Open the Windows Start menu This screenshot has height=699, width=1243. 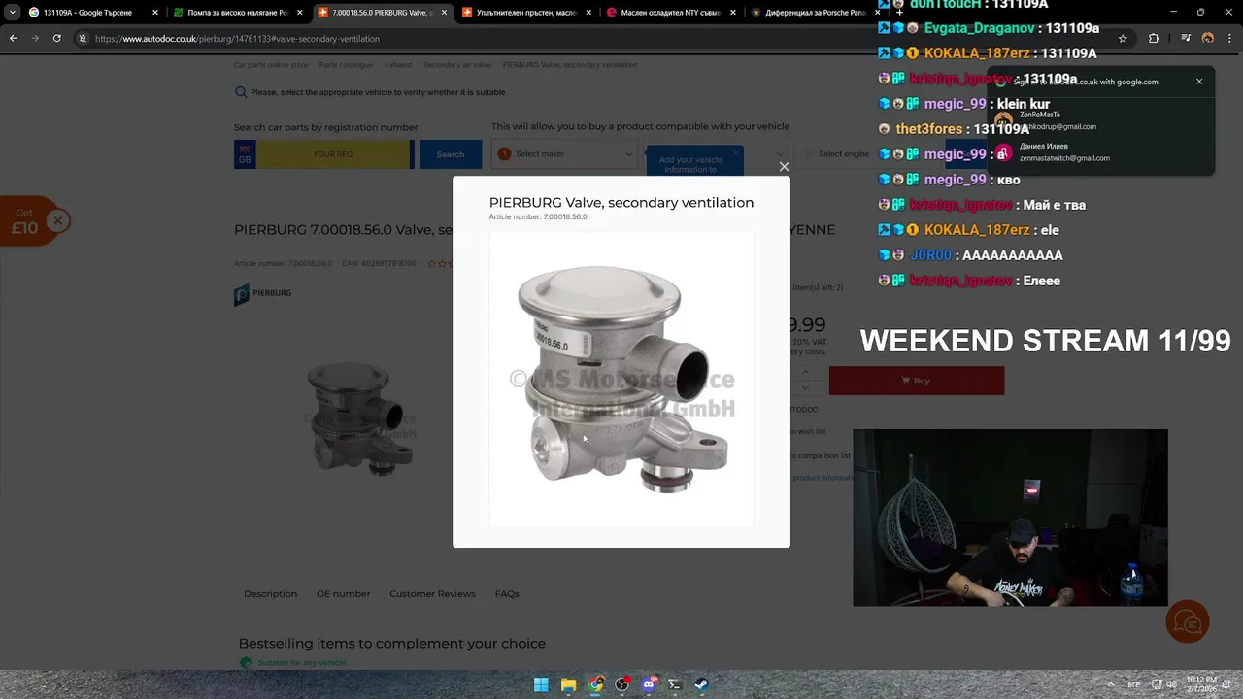[x=541, y=684]
